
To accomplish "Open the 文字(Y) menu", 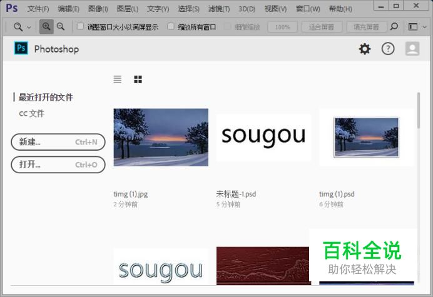I will (x=158, y=9).
